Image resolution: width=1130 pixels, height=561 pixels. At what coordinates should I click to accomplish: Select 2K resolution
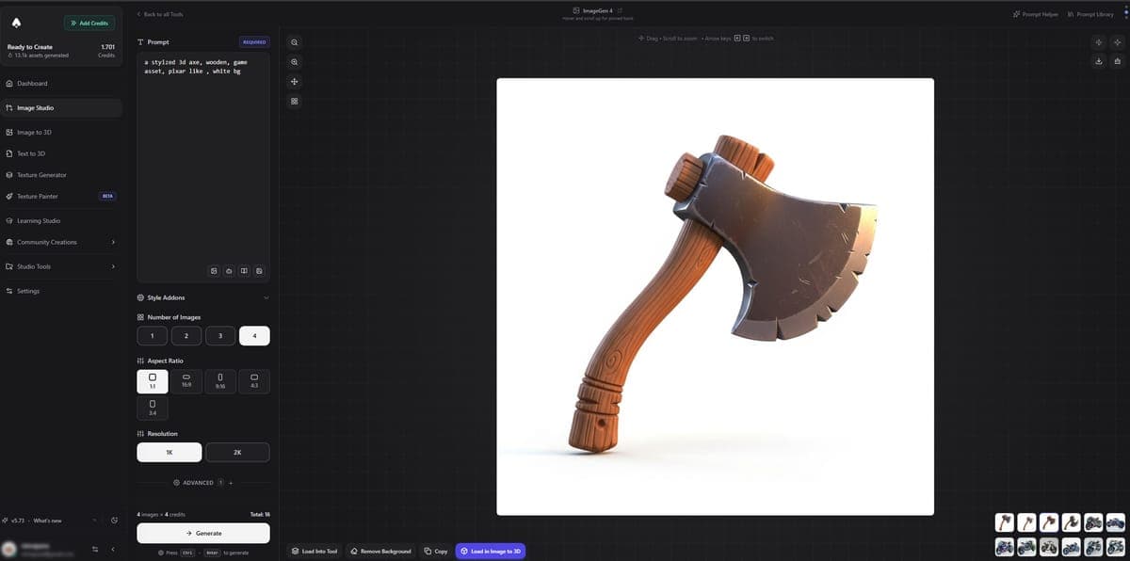coord(237,452)
